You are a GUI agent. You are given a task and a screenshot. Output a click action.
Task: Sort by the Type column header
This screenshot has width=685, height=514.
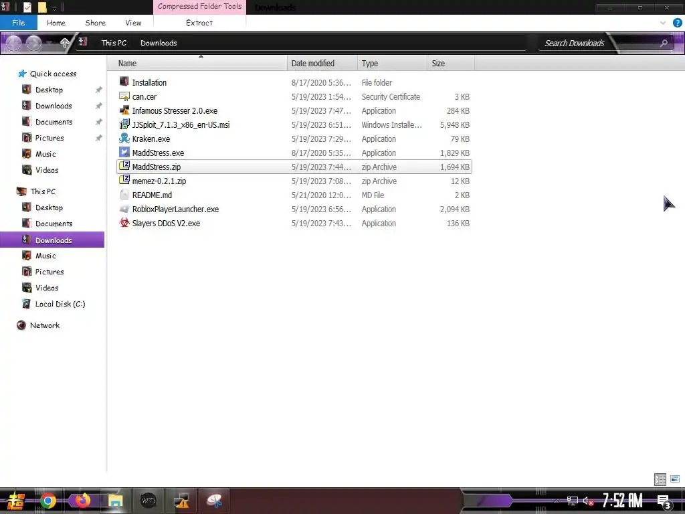392,64
